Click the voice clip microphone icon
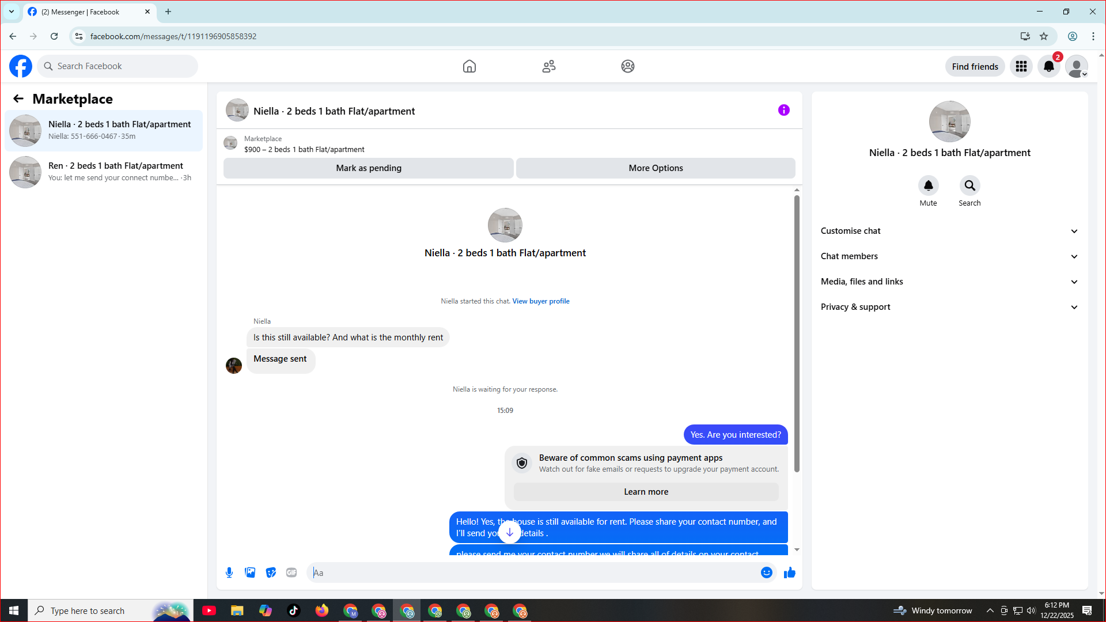The height and width of the screenshot is (622, 1106). (x=229, y=572)
